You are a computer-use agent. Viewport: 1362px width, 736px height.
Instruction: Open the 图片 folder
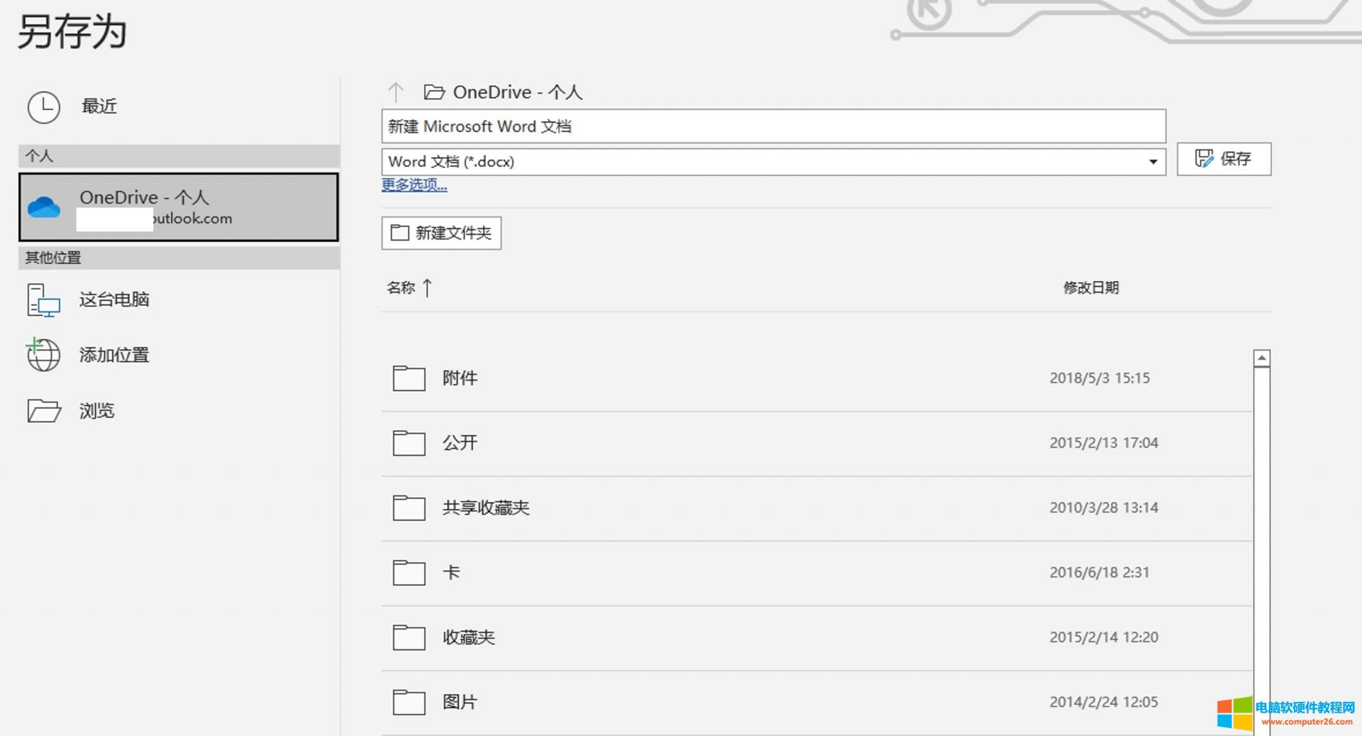point(460,701)
